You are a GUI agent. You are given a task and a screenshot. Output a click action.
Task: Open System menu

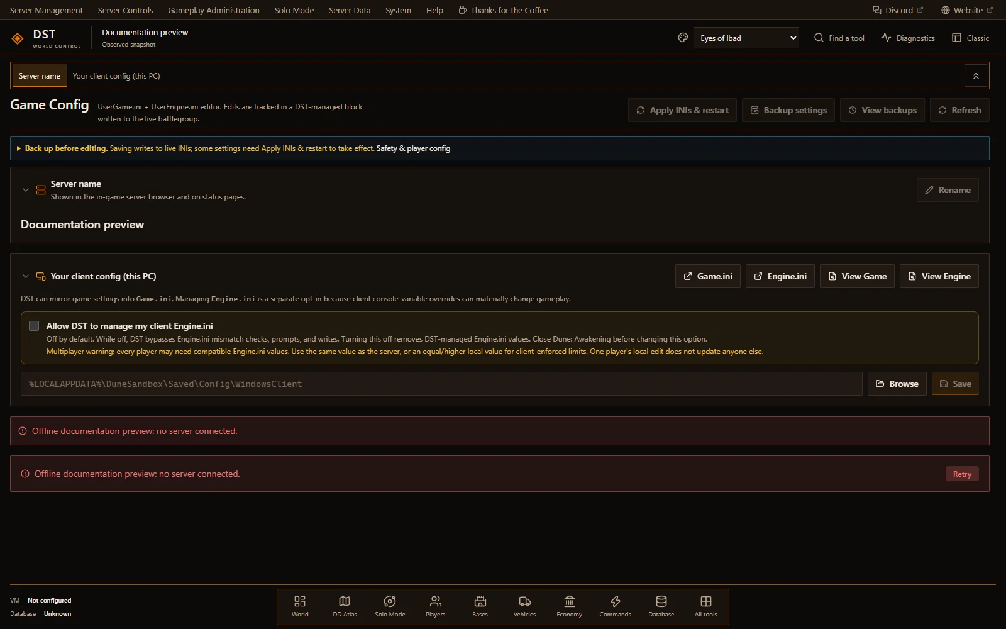(x=398, y=10)
